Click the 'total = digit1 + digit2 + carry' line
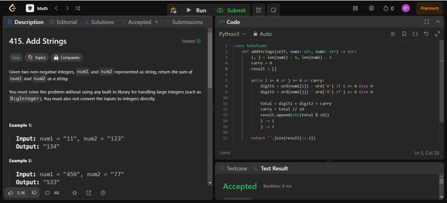The width and height of the screenshot is (447, 203). point(296,103)
